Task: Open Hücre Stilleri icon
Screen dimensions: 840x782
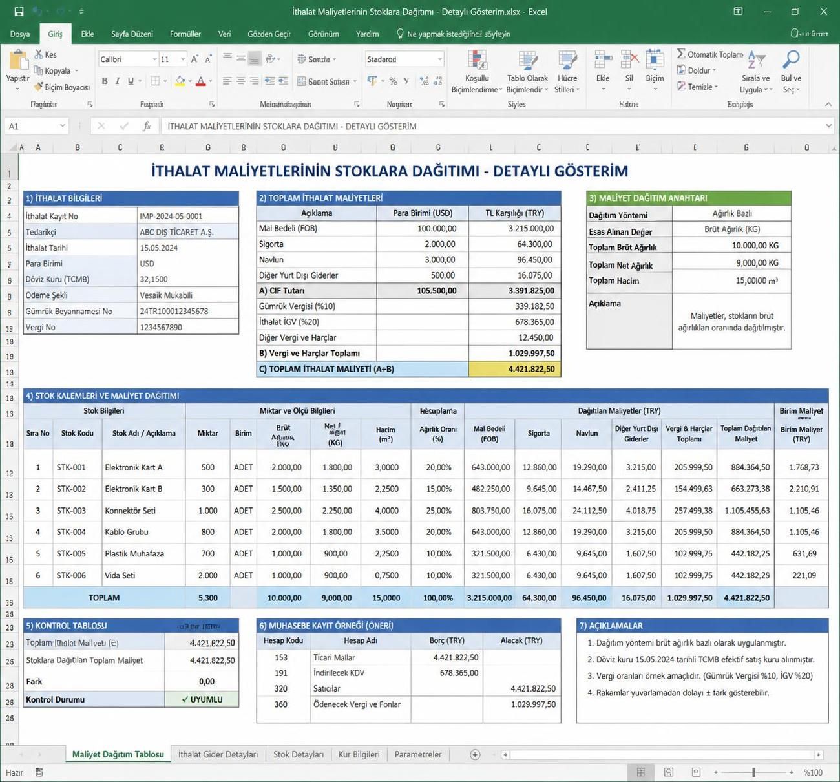Action: (567, 61)
